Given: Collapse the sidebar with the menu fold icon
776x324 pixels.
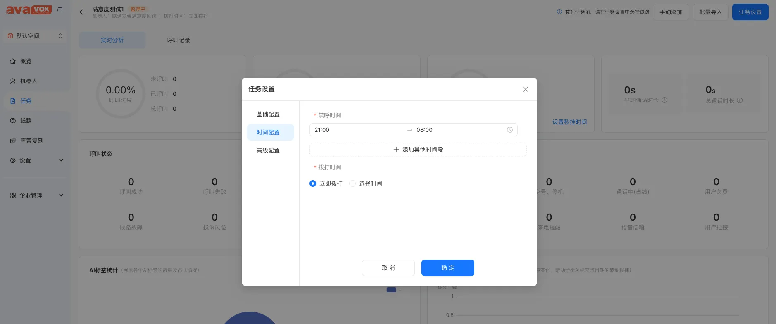Looking at the screenshot, I should (x=60, y=10).
